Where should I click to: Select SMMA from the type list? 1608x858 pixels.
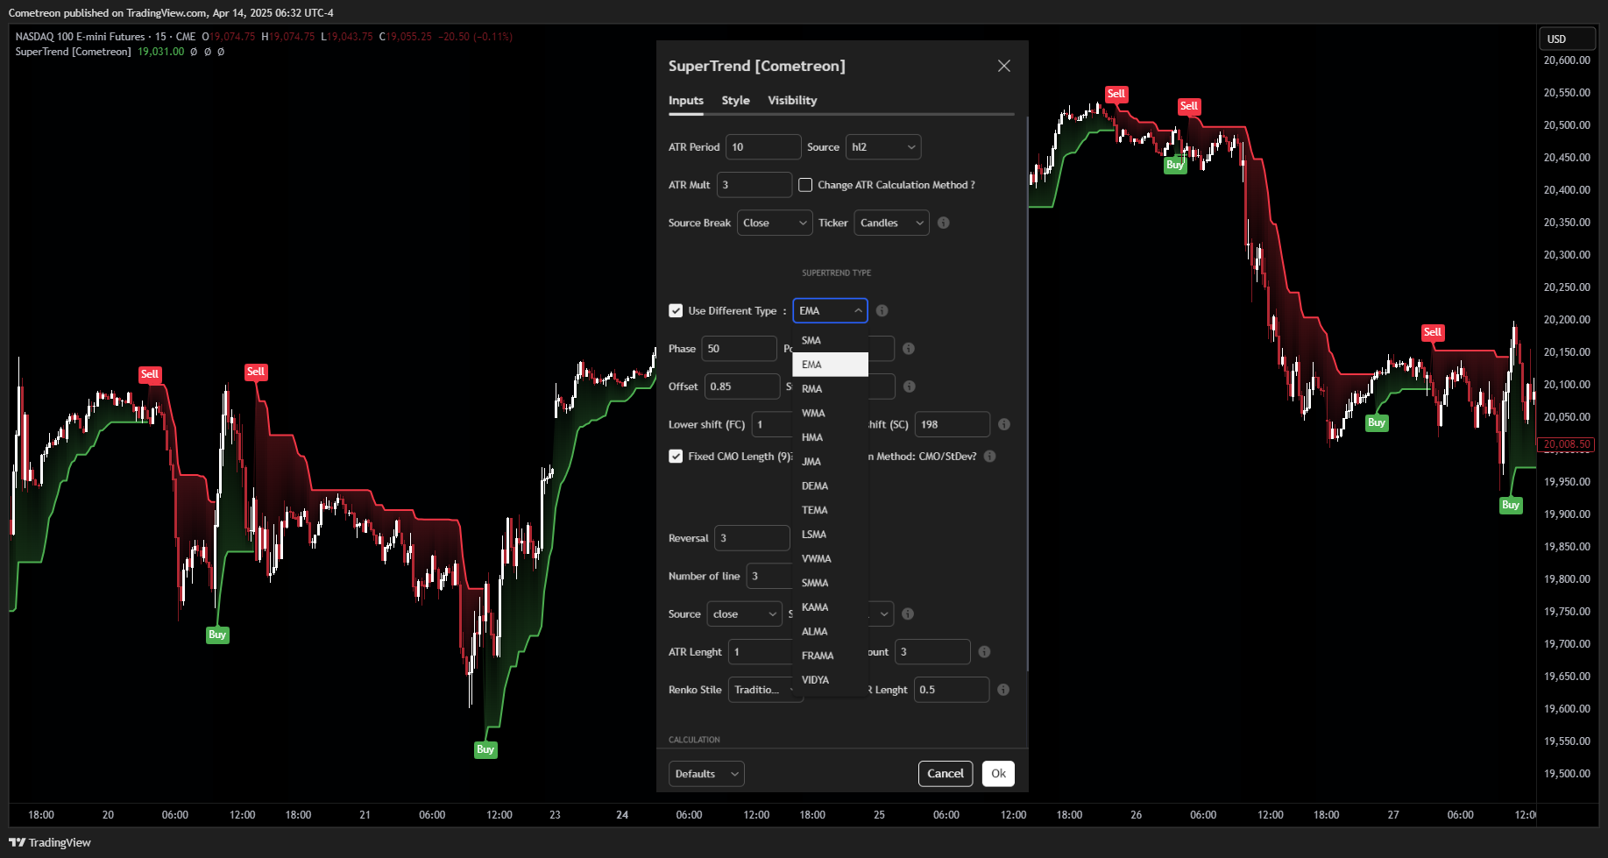(830, 583)
